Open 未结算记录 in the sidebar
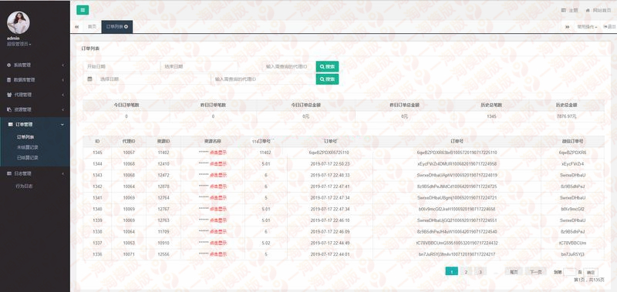 (x=27, y=147)
